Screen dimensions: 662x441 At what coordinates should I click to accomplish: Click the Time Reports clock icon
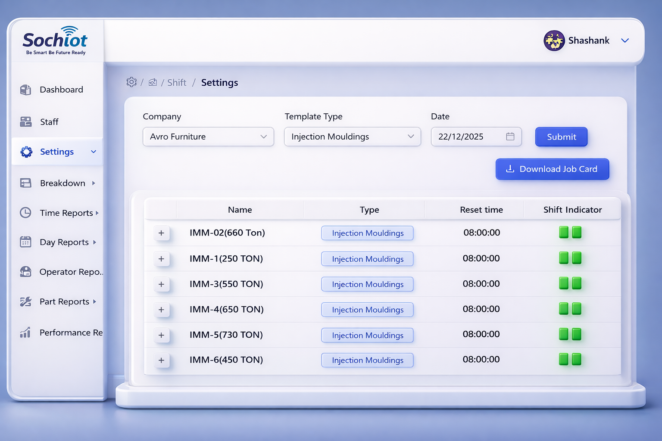[25, 212]
